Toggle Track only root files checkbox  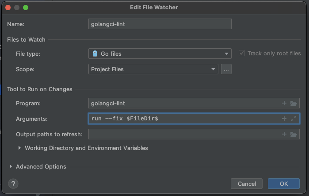[x=242, y=53]
